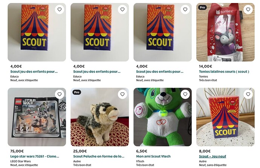Viewport: 260px width, 168px height.
Task: Click the Pro badge on wolf plush listing
Action: [77, 92]
